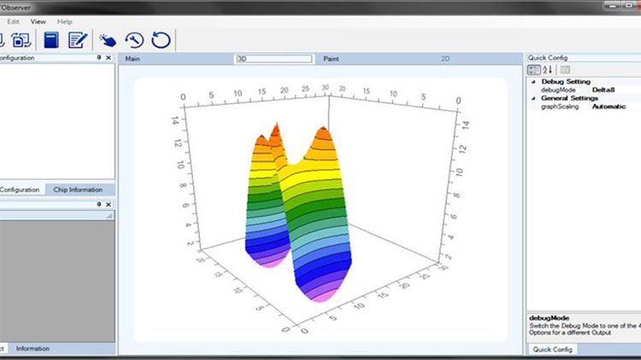Screen dimensions: 641x360
Task: Click the blue book toolbar icon
Action: tap(51, 39)
